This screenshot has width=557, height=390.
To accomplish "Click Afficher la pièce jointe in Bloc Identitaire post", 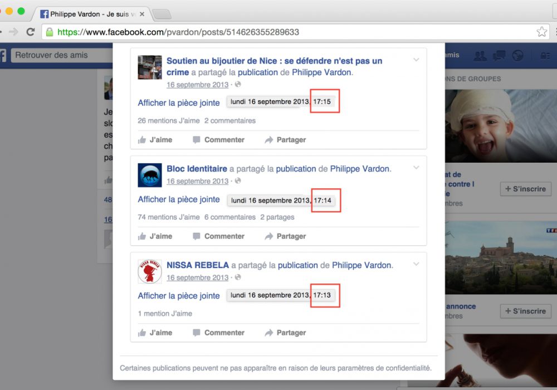I will tap(179, 199).
